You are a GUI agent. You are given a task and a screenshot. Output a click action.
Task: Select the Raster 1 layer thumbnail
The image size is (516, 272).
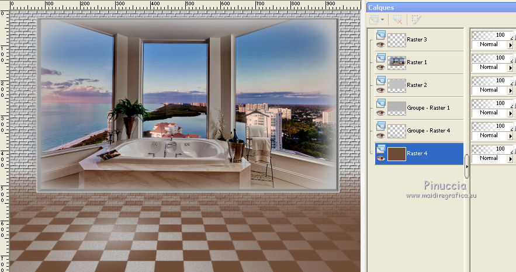pyautogui.click(x=397, y=62)
